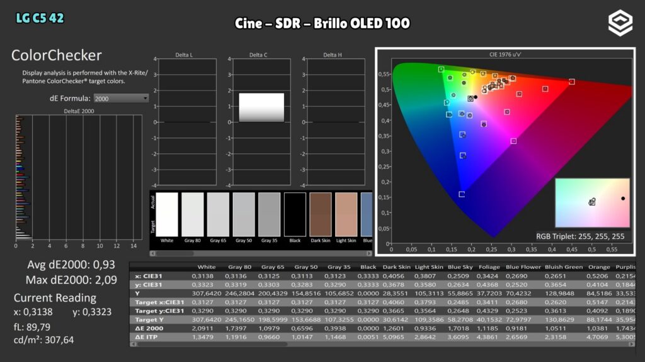Click the x: CIE31 row label

(149, 276)
